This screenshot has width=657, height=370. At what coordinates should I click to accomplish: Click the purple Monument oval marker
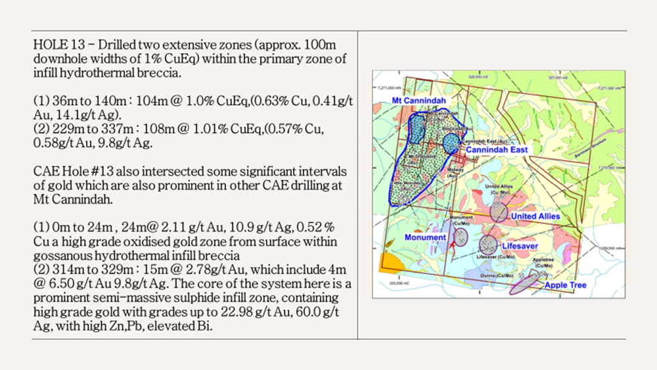click(x=461, y=237)
